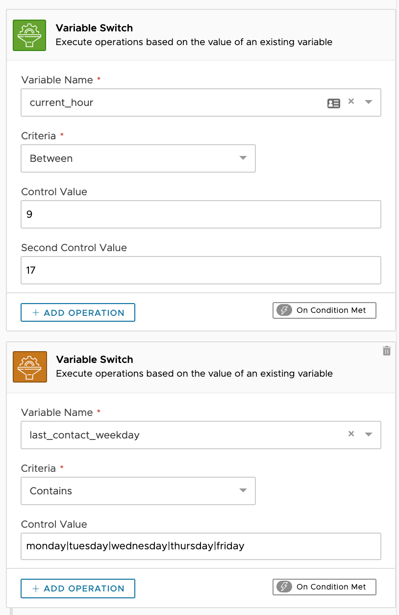The image size is (399, 615).
Task: Click the Control Value field listing weekdays
Action: coord(201,546)
